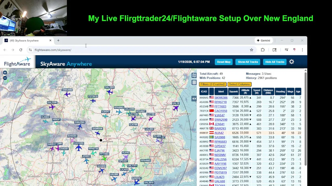332x186 pixels.
Task: Open flight link CAO1050
Action: tap(221, 111)
